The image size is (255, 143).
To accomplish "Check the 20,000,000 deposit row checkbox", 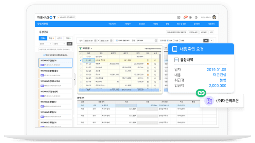I will pos(80,64).
